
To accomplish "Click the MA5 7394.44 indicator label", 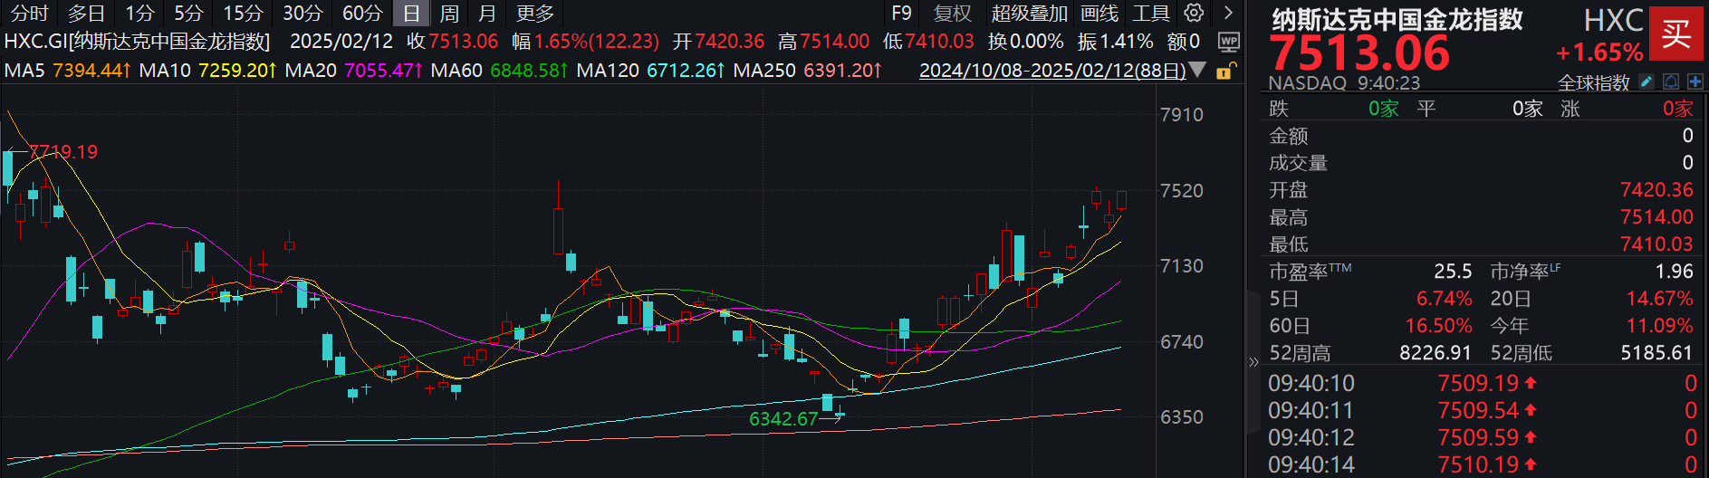I will click(68, 70).
